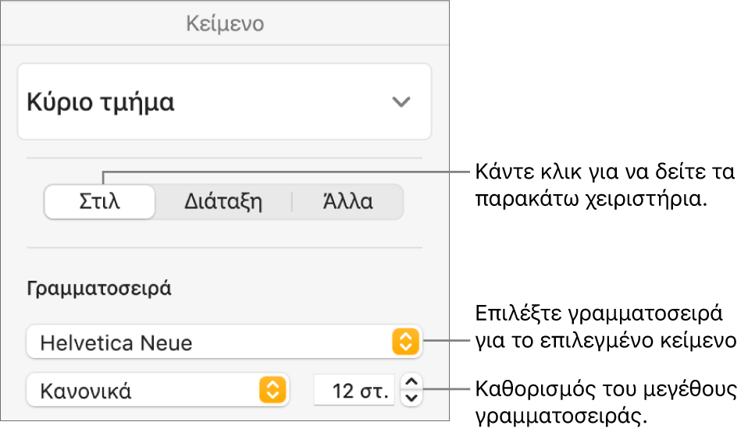
Task: Click the callout line beside the size stepper
Action: [x=445, y=388]
